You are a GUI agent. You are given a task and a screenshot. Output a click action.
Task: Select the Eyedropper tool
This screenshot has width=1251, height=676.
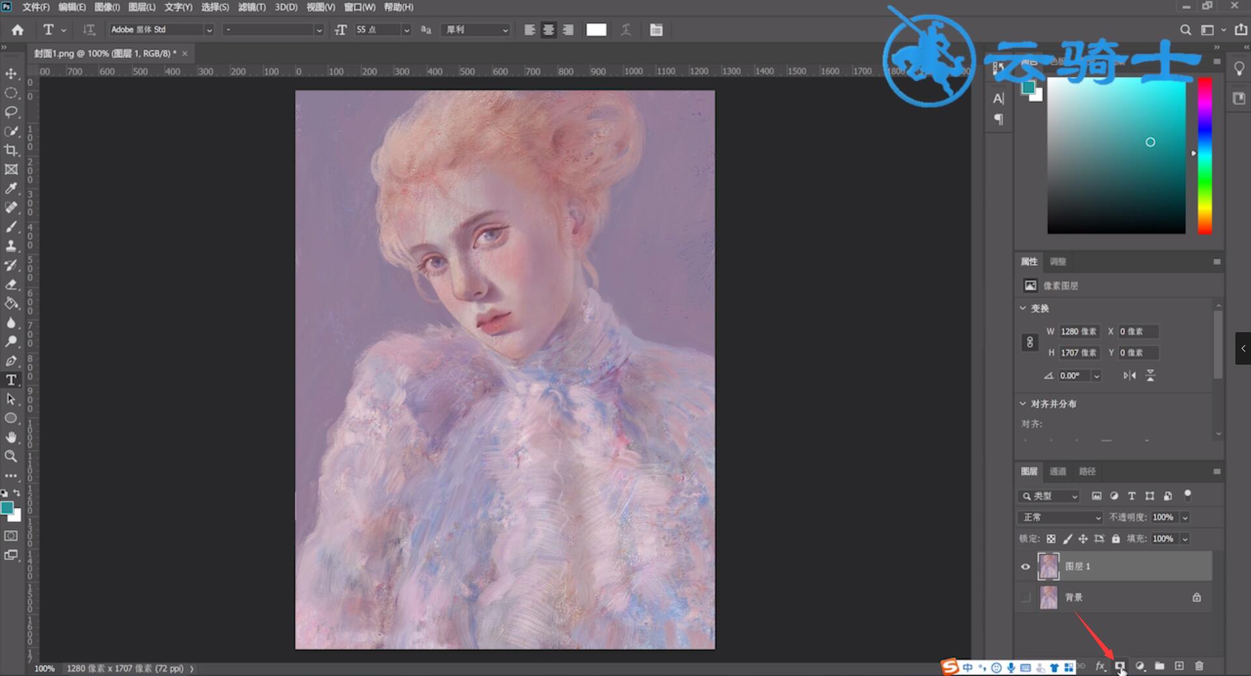[11, 188]
